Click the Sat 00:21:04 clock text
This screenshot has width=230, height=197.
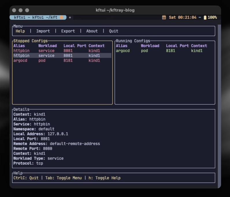[x=183, y=17]
